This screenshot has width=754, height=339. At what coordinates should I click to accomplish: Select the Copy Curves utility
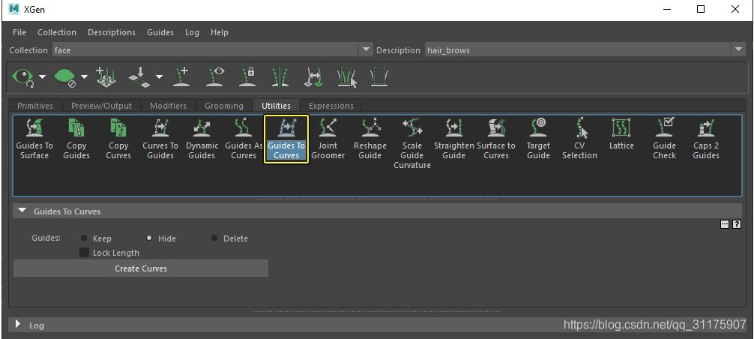pyautogui.click(x=118, y=139)
